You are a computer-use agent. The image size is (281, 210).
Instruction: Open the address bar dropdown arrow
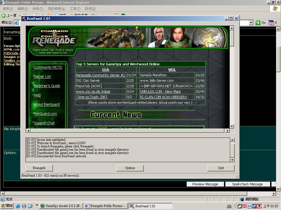[x=251, y=23]
